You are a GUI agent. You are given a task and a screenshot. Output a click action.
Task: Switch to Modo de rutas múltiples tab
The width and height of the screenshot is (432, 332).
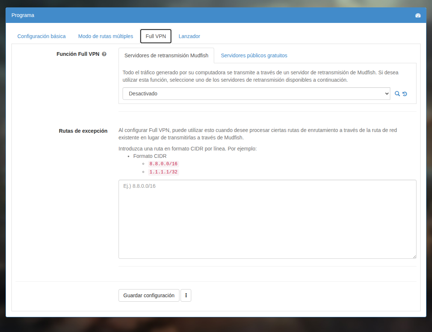[x=106, y=36]
